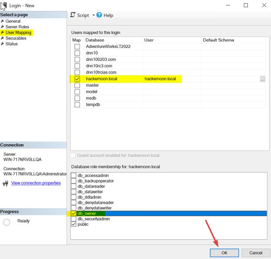Check the db_accessadmin role

pyautogui.click(x=74, y=175)
